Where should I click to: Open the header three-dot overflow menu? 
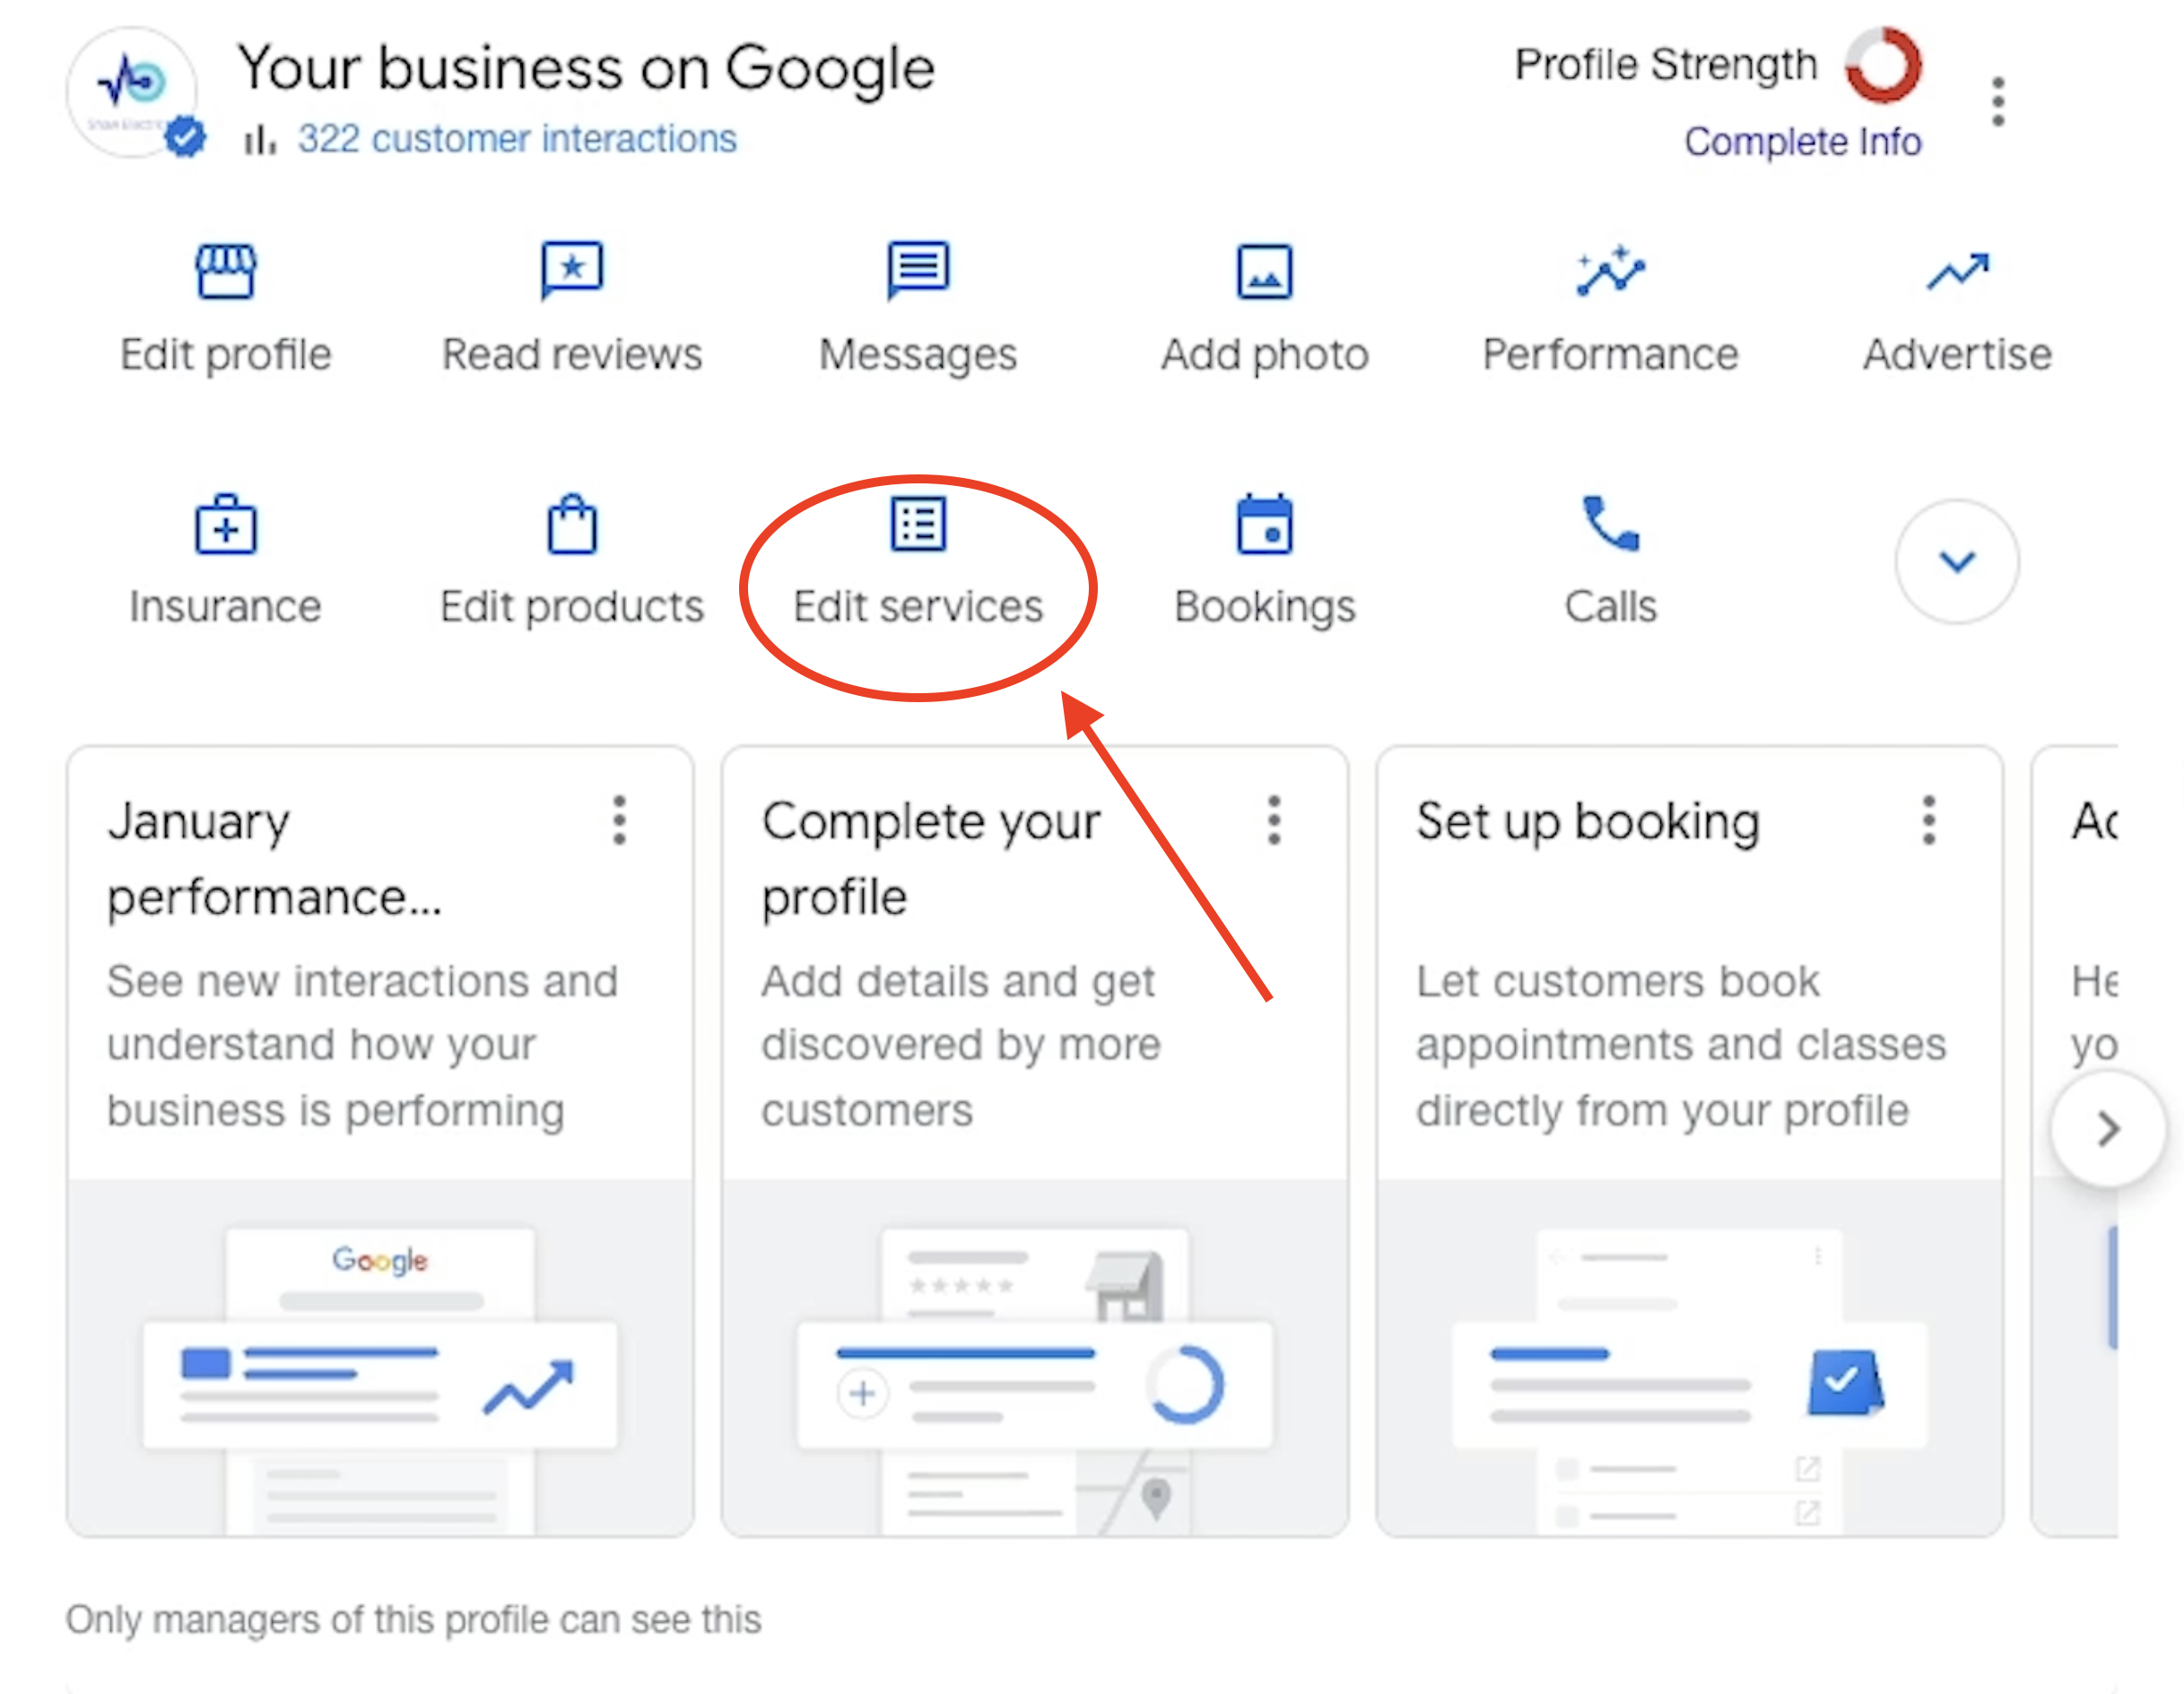click(1998, 101)
